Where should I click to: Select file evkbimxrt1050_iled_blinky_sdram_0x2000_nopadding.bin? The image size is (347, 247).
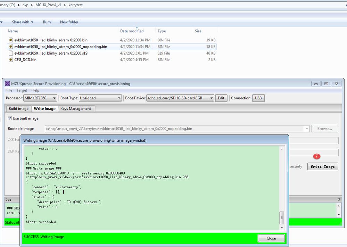pyautogui.click(x=61, y=47)
